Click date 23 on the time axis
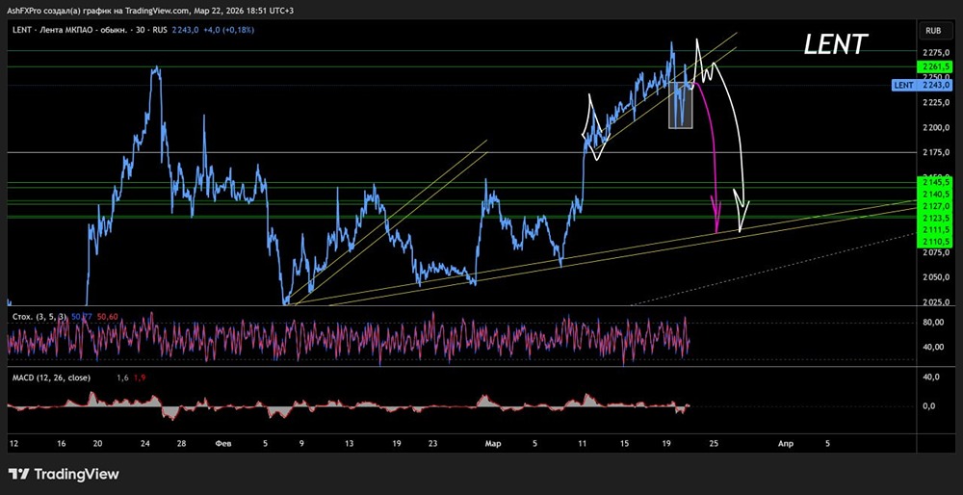The height and width of the screenshot is (495, 963). pyautogui.click(x=433, y=443)
